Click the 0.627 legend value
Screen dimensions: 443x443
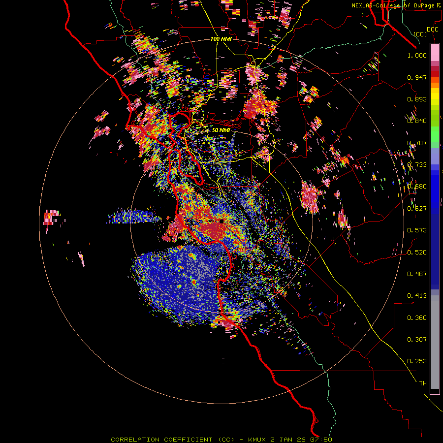point(417,209)
